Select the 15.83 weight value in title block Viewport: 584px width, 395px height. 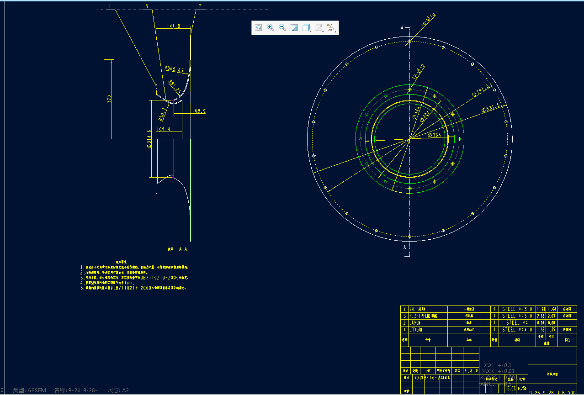(x=510, y=388)
